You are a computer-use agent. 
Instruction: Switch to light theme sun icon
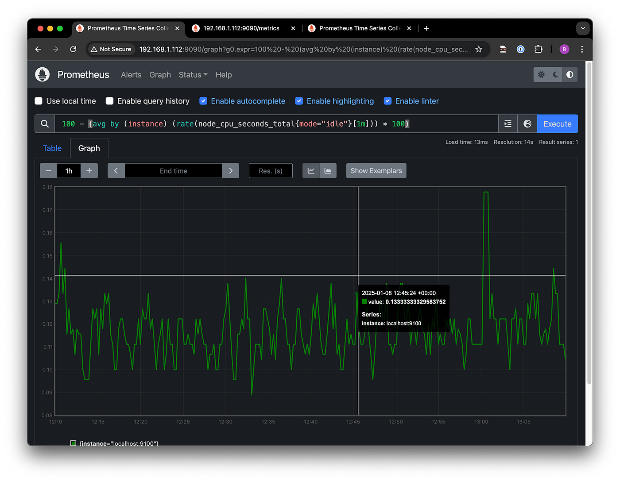pyautogui.click(x=541, y=75)
